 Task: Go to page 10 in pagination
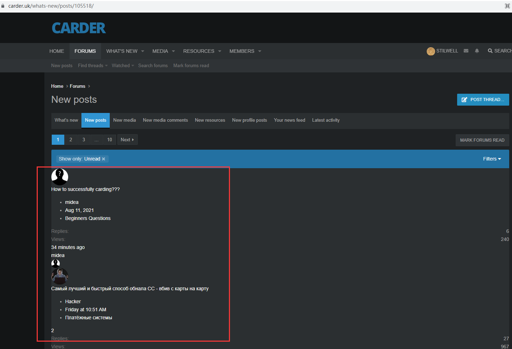109,140
